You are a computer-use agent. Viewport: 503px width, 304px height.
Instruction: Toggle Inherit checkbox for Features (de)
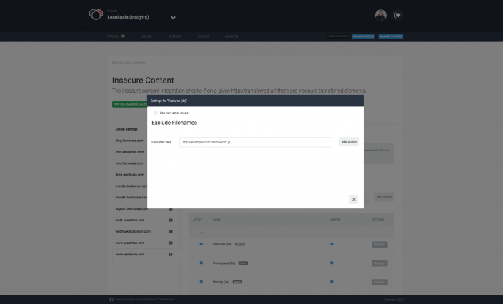(x=332, y=244)
